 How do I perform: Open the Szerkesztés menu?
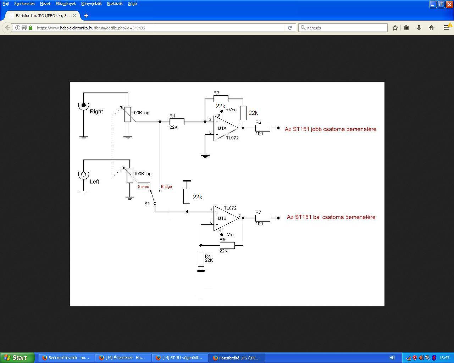tap(24, 4)
